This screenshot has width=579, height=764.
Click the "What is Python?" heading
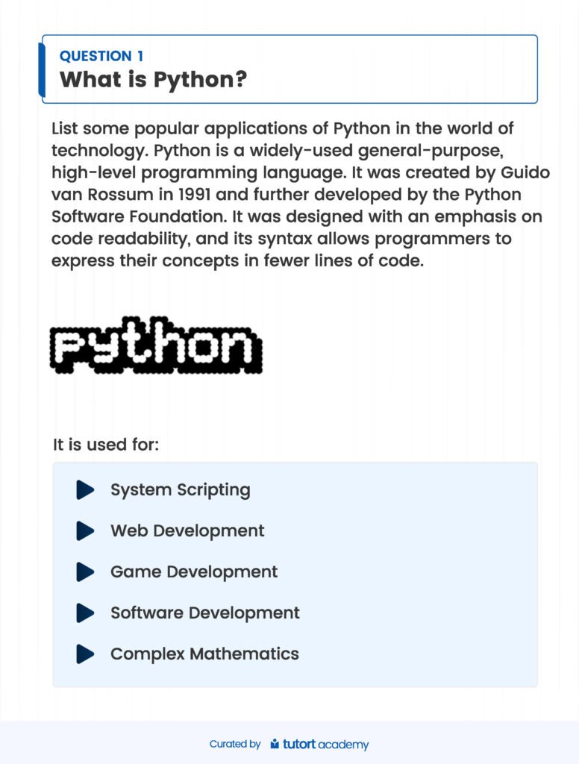coord(153,79)
